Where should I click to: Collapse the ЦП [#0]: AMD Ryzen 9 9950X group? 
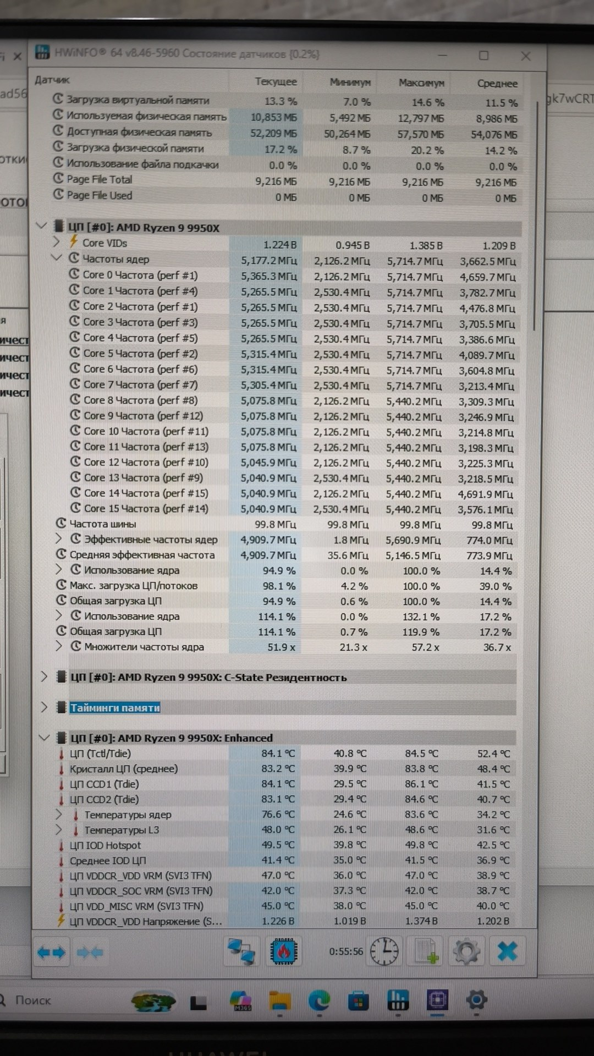click(x=41, y=226)
